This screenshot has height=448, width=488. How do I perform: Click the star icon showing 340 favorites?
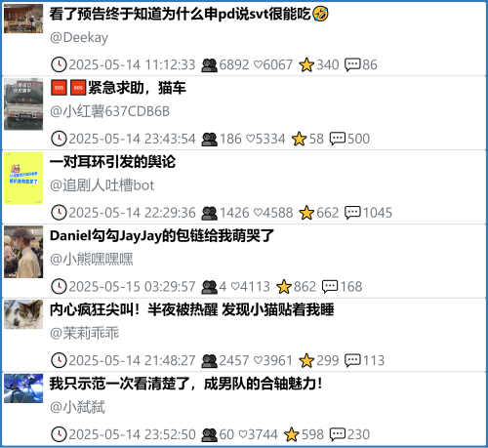[x=306, y=64]
